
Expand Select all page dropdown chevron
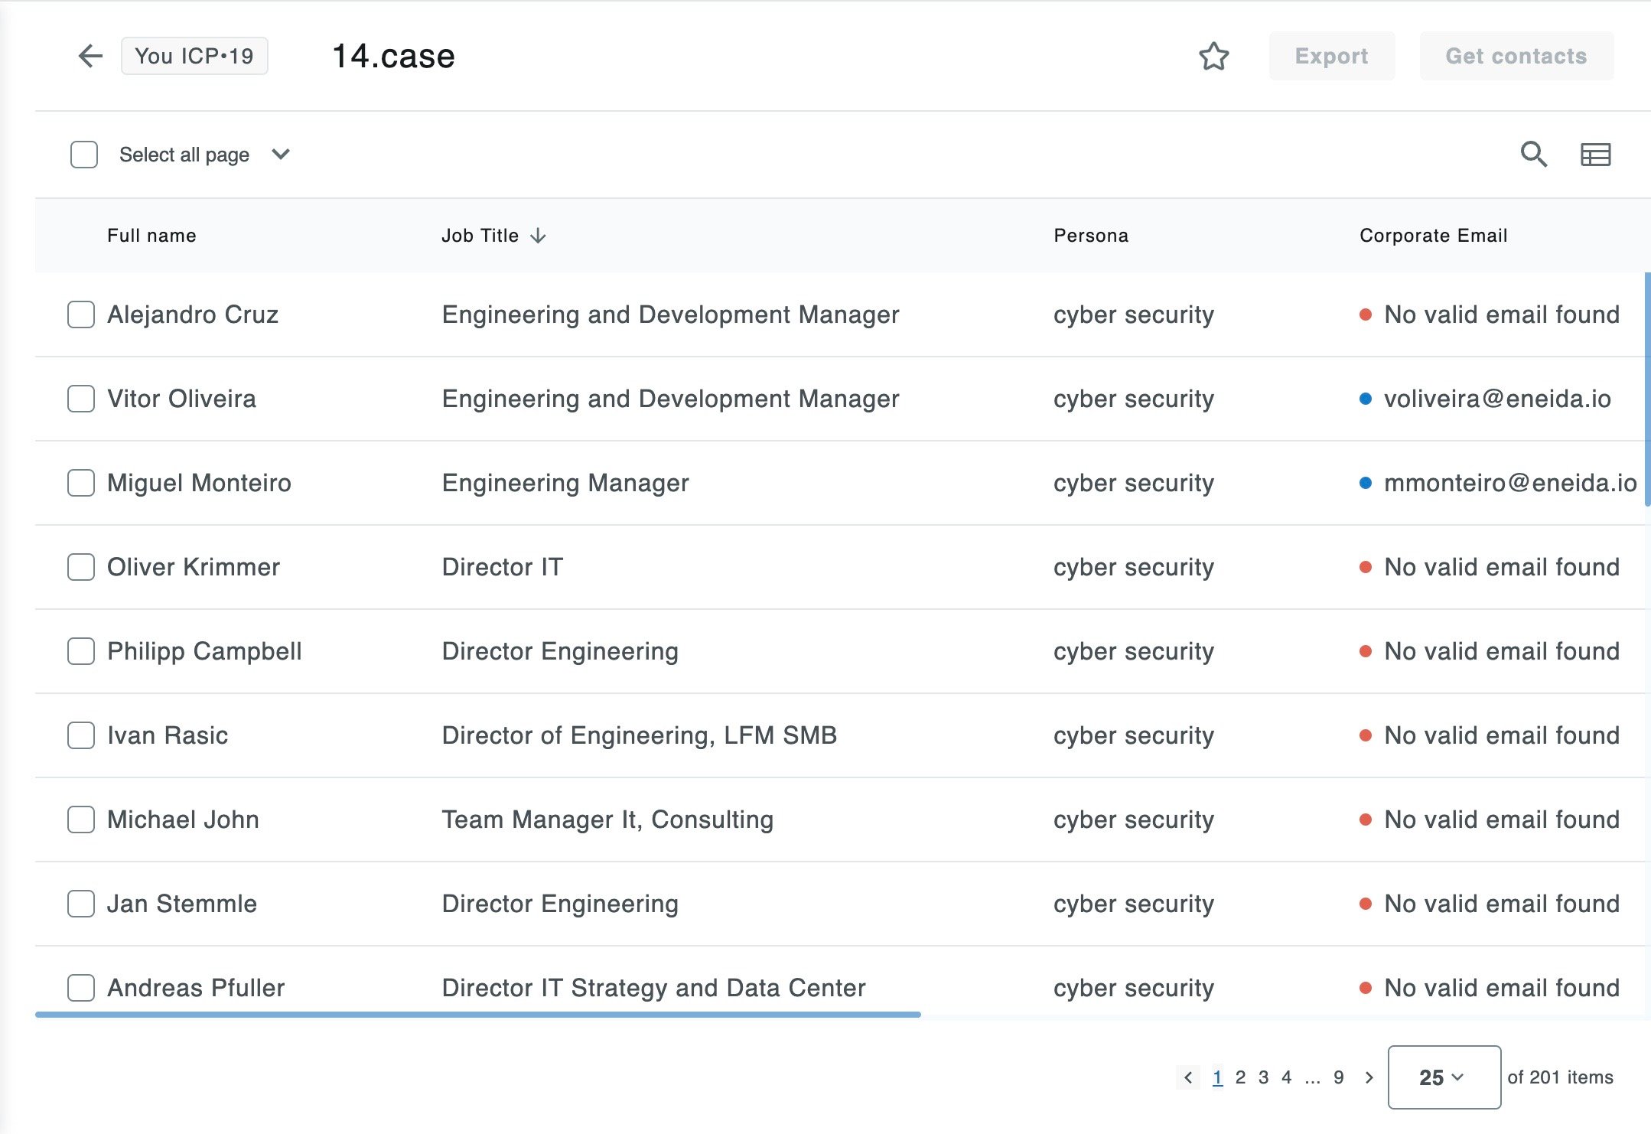[281, 155]
